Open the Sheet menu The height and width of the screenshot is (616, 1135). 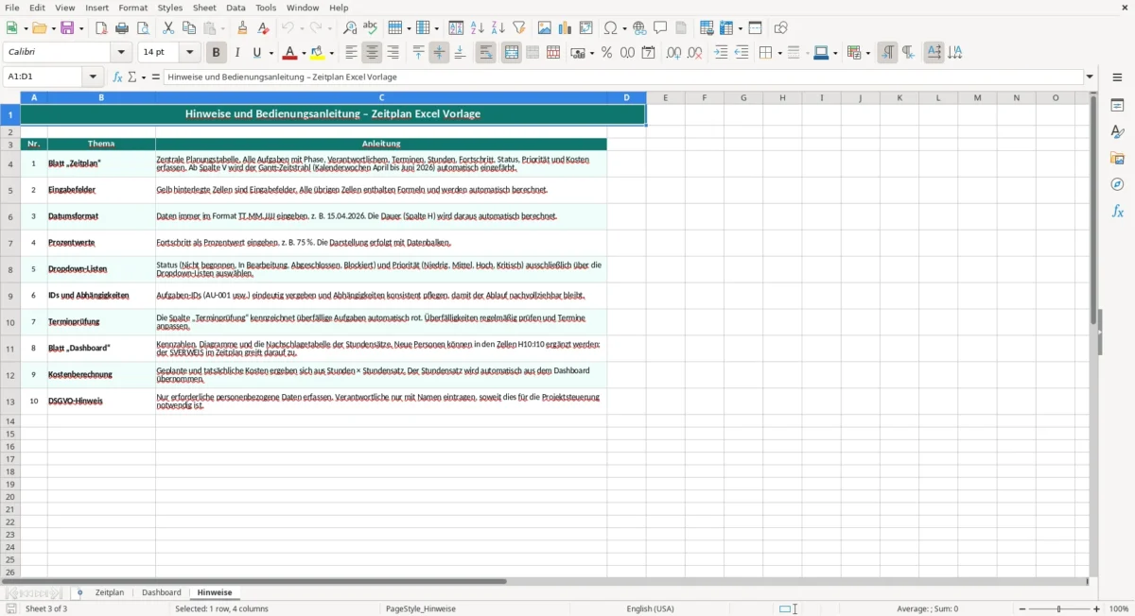[204, 8]
